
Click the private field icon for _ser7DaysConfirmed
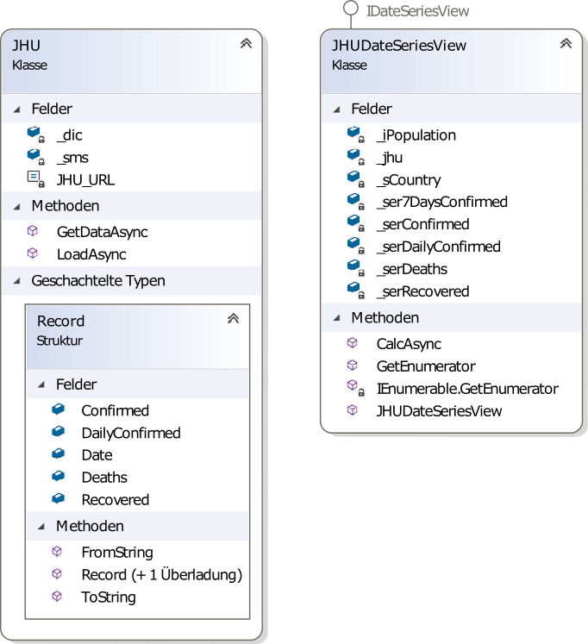[x=355, y=201]
